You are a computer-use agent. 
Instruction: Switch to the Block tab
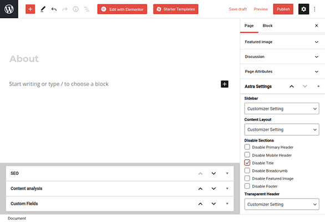(267, 26)
